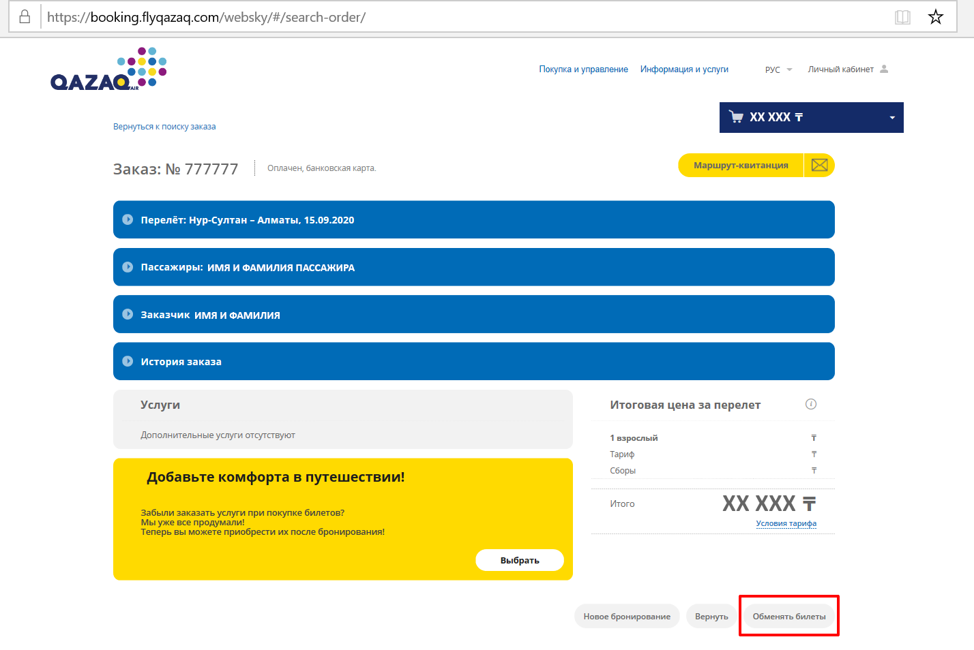The image size is (974, 650).
Task: Click the 1 взрослый price row
Action: click(x=713, y=438)
